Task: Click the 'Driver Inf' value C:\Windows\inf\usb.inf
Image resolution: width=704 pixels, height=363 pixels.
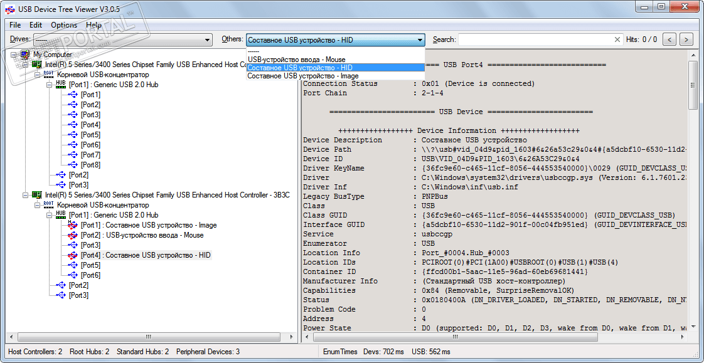Action: (471, 187)
